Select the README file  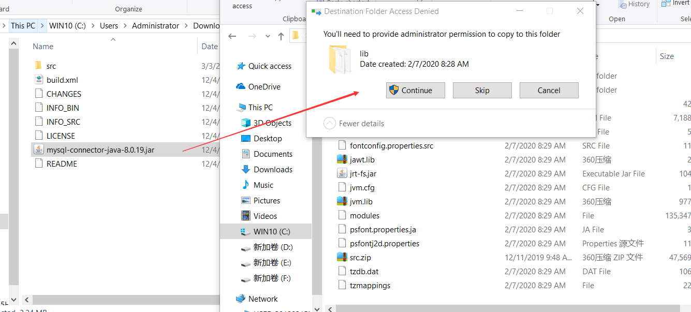(x=62, y=164)
